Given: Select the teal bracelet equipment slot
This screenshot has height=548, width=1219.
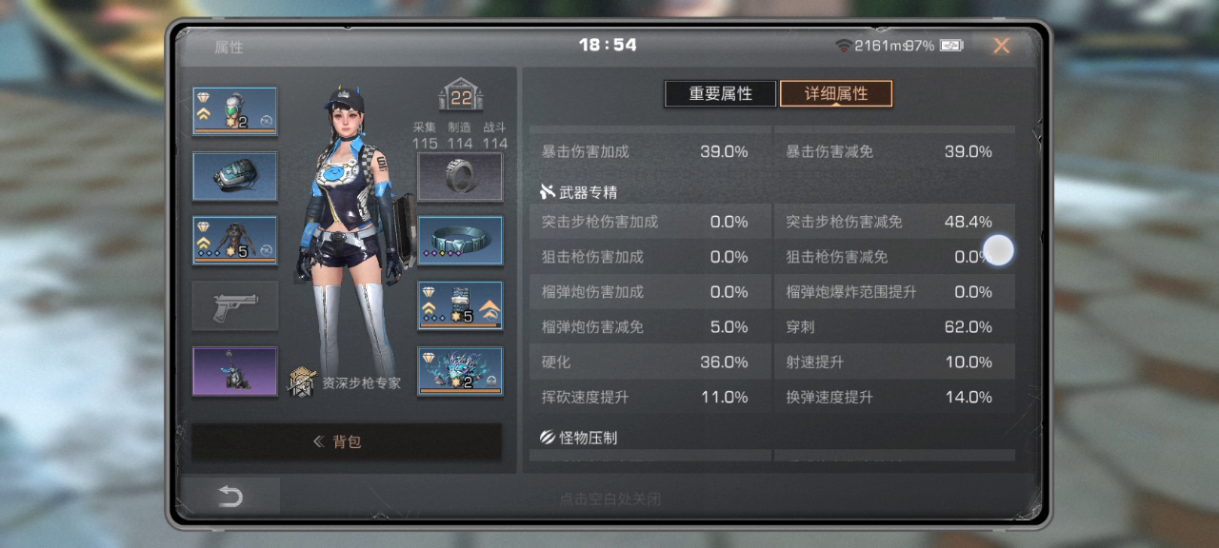Looking at the screenshot, I should coord(460,241).
